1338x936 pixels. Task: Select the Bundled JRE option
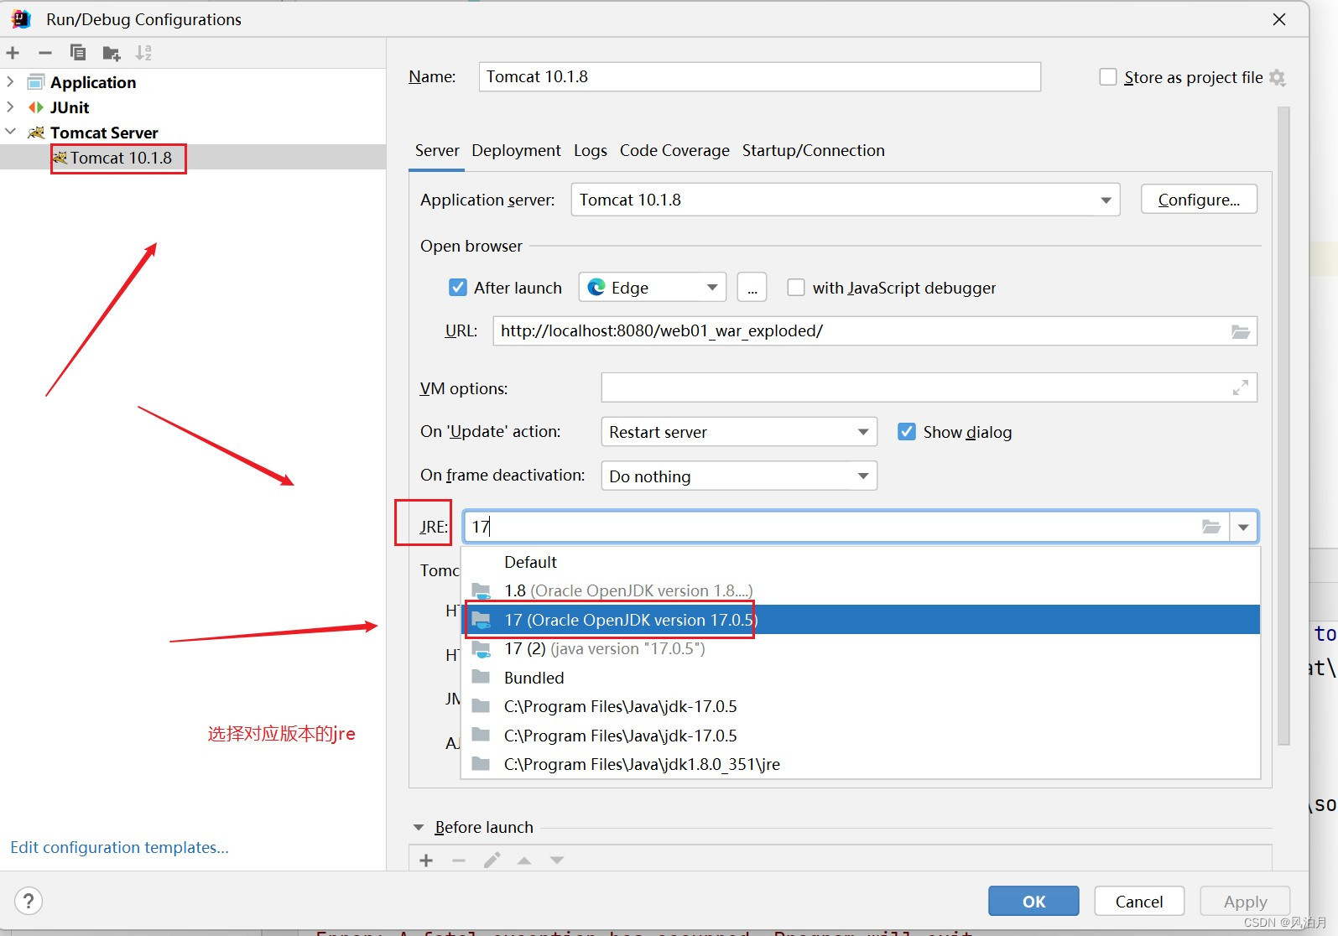coord(861,678)
